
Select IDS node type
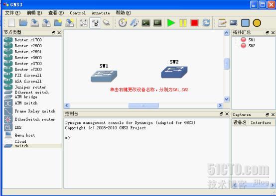pos(32,127)
